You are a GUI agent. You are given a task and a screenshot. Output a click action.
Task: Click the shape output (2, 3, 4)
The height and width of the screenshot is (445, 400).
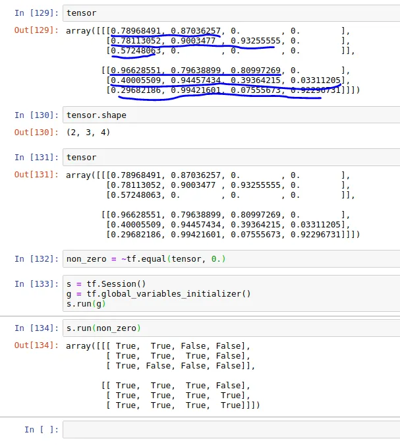pyautogui.click(x=88, y=133)
